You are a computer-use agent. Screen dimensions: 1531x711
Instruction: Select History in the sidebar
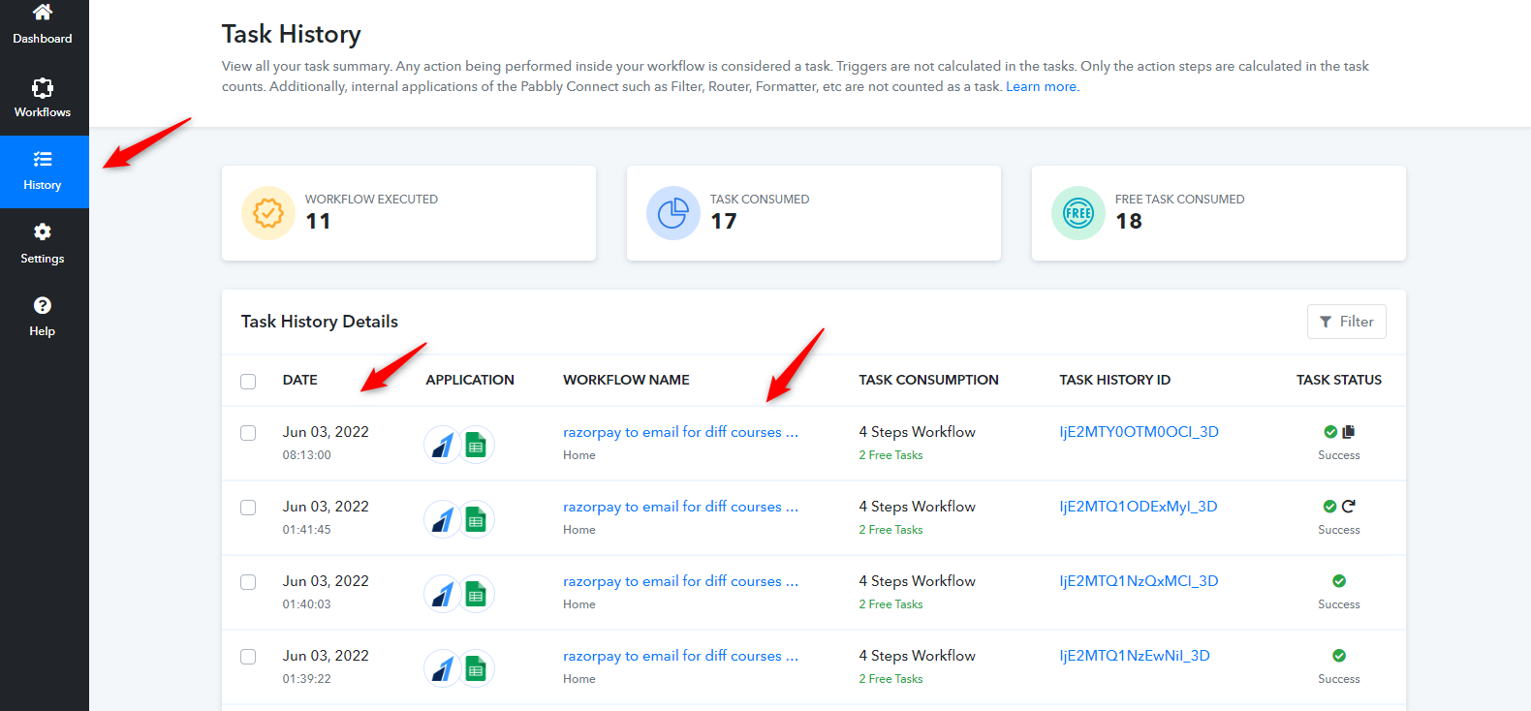(43, 170)
